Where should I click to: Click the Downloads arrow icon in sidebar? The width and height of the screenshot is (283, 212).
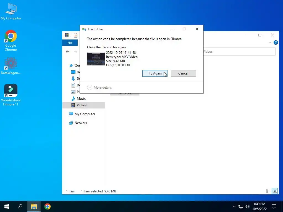73,79
